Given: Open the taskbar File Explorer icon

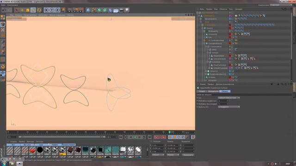Looking at the screenshot, I should [12, 164].
